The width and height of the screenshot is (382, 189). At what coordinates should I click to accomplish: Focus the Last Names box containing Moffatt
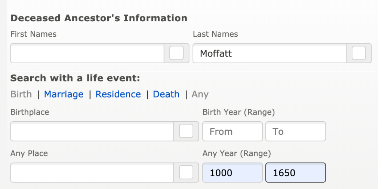click(x=269, y=54)
